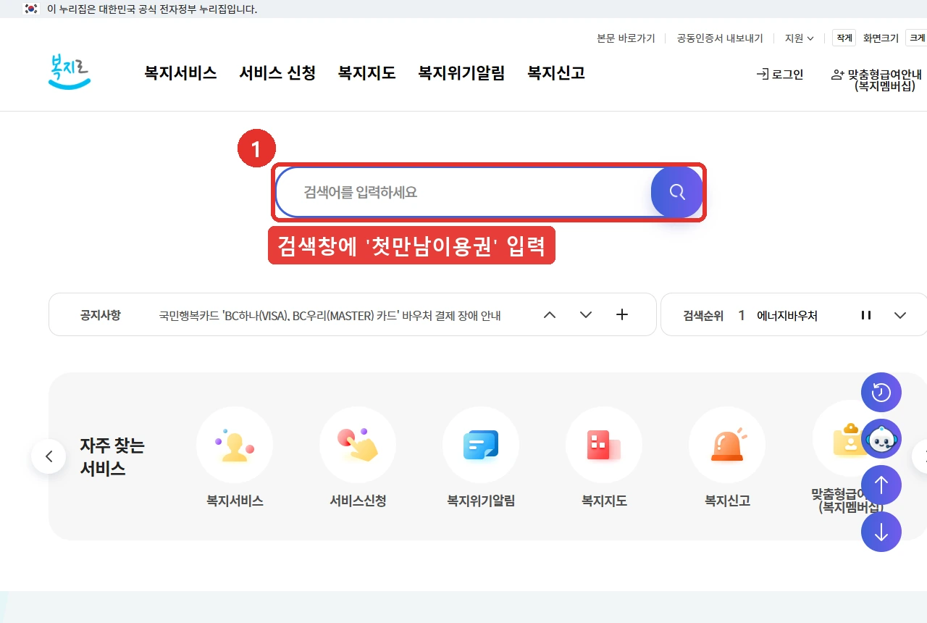This screenshot has height=623, width=927.
Task: Click floating down-arrow to go bottom
Action: [881, 532]
